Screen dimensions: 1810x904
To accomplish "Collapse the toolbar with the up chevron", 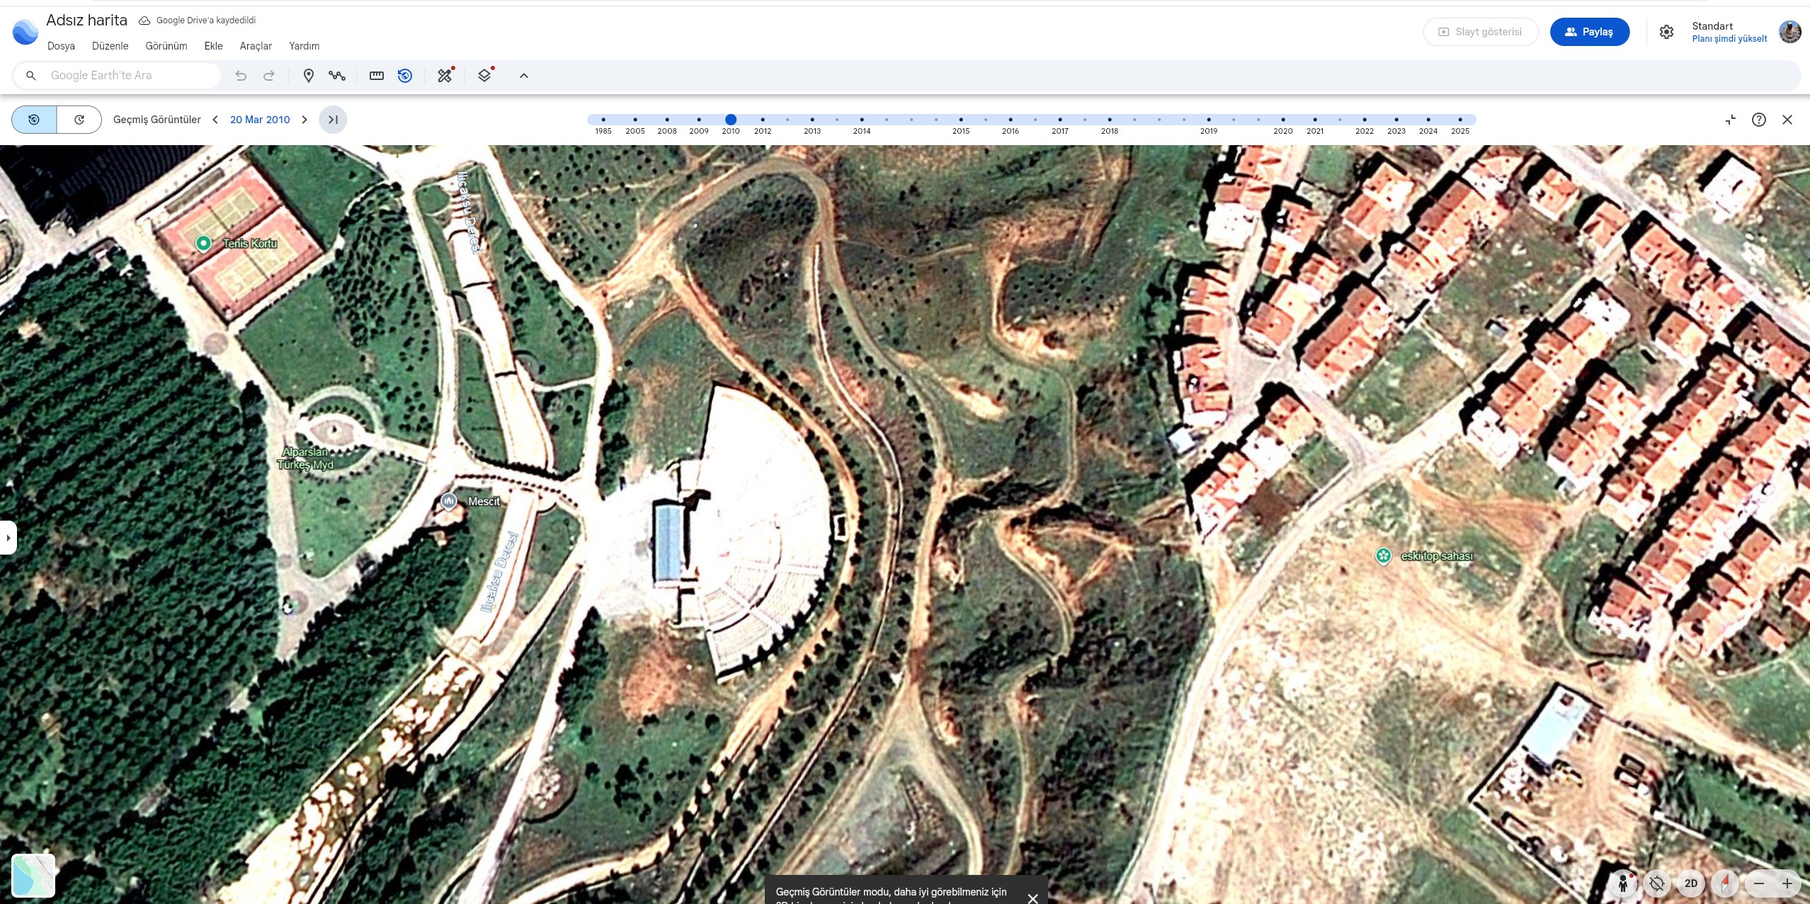I will point(524,76).
